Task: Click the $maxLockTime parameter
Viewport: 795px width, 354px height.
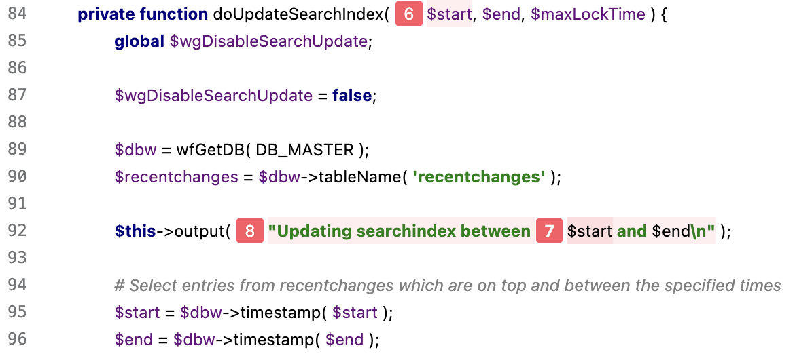Action: point(589,14)
